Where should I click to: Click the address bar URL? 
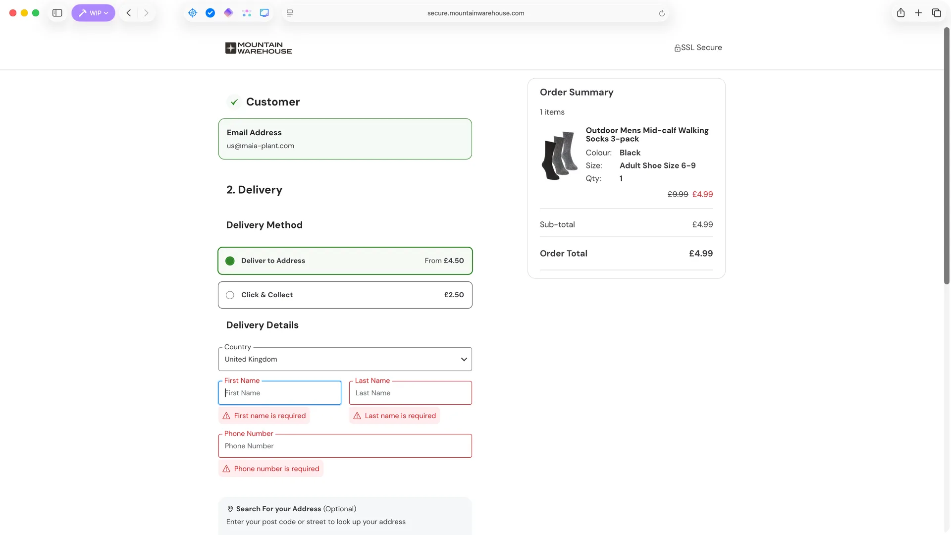coord(475,13)
